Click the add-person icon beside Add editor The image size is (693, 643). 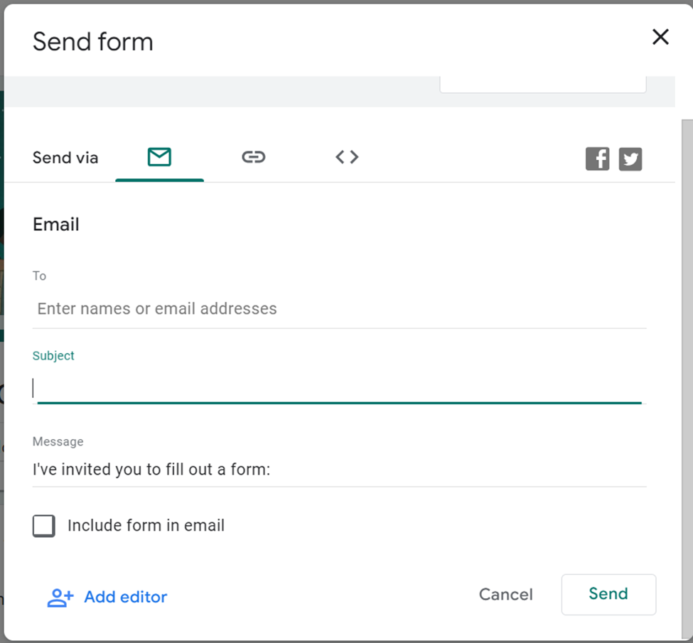coord(60,598)
